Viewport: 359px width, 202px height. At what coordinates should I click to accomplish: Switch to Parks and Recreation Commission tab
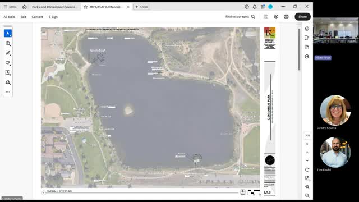[x=54, y=7]
